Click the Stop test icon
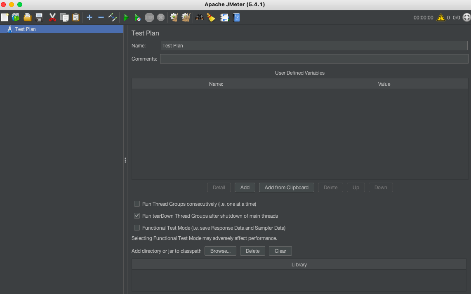Screen dimensions: 471x294 (x=149, y=17)
